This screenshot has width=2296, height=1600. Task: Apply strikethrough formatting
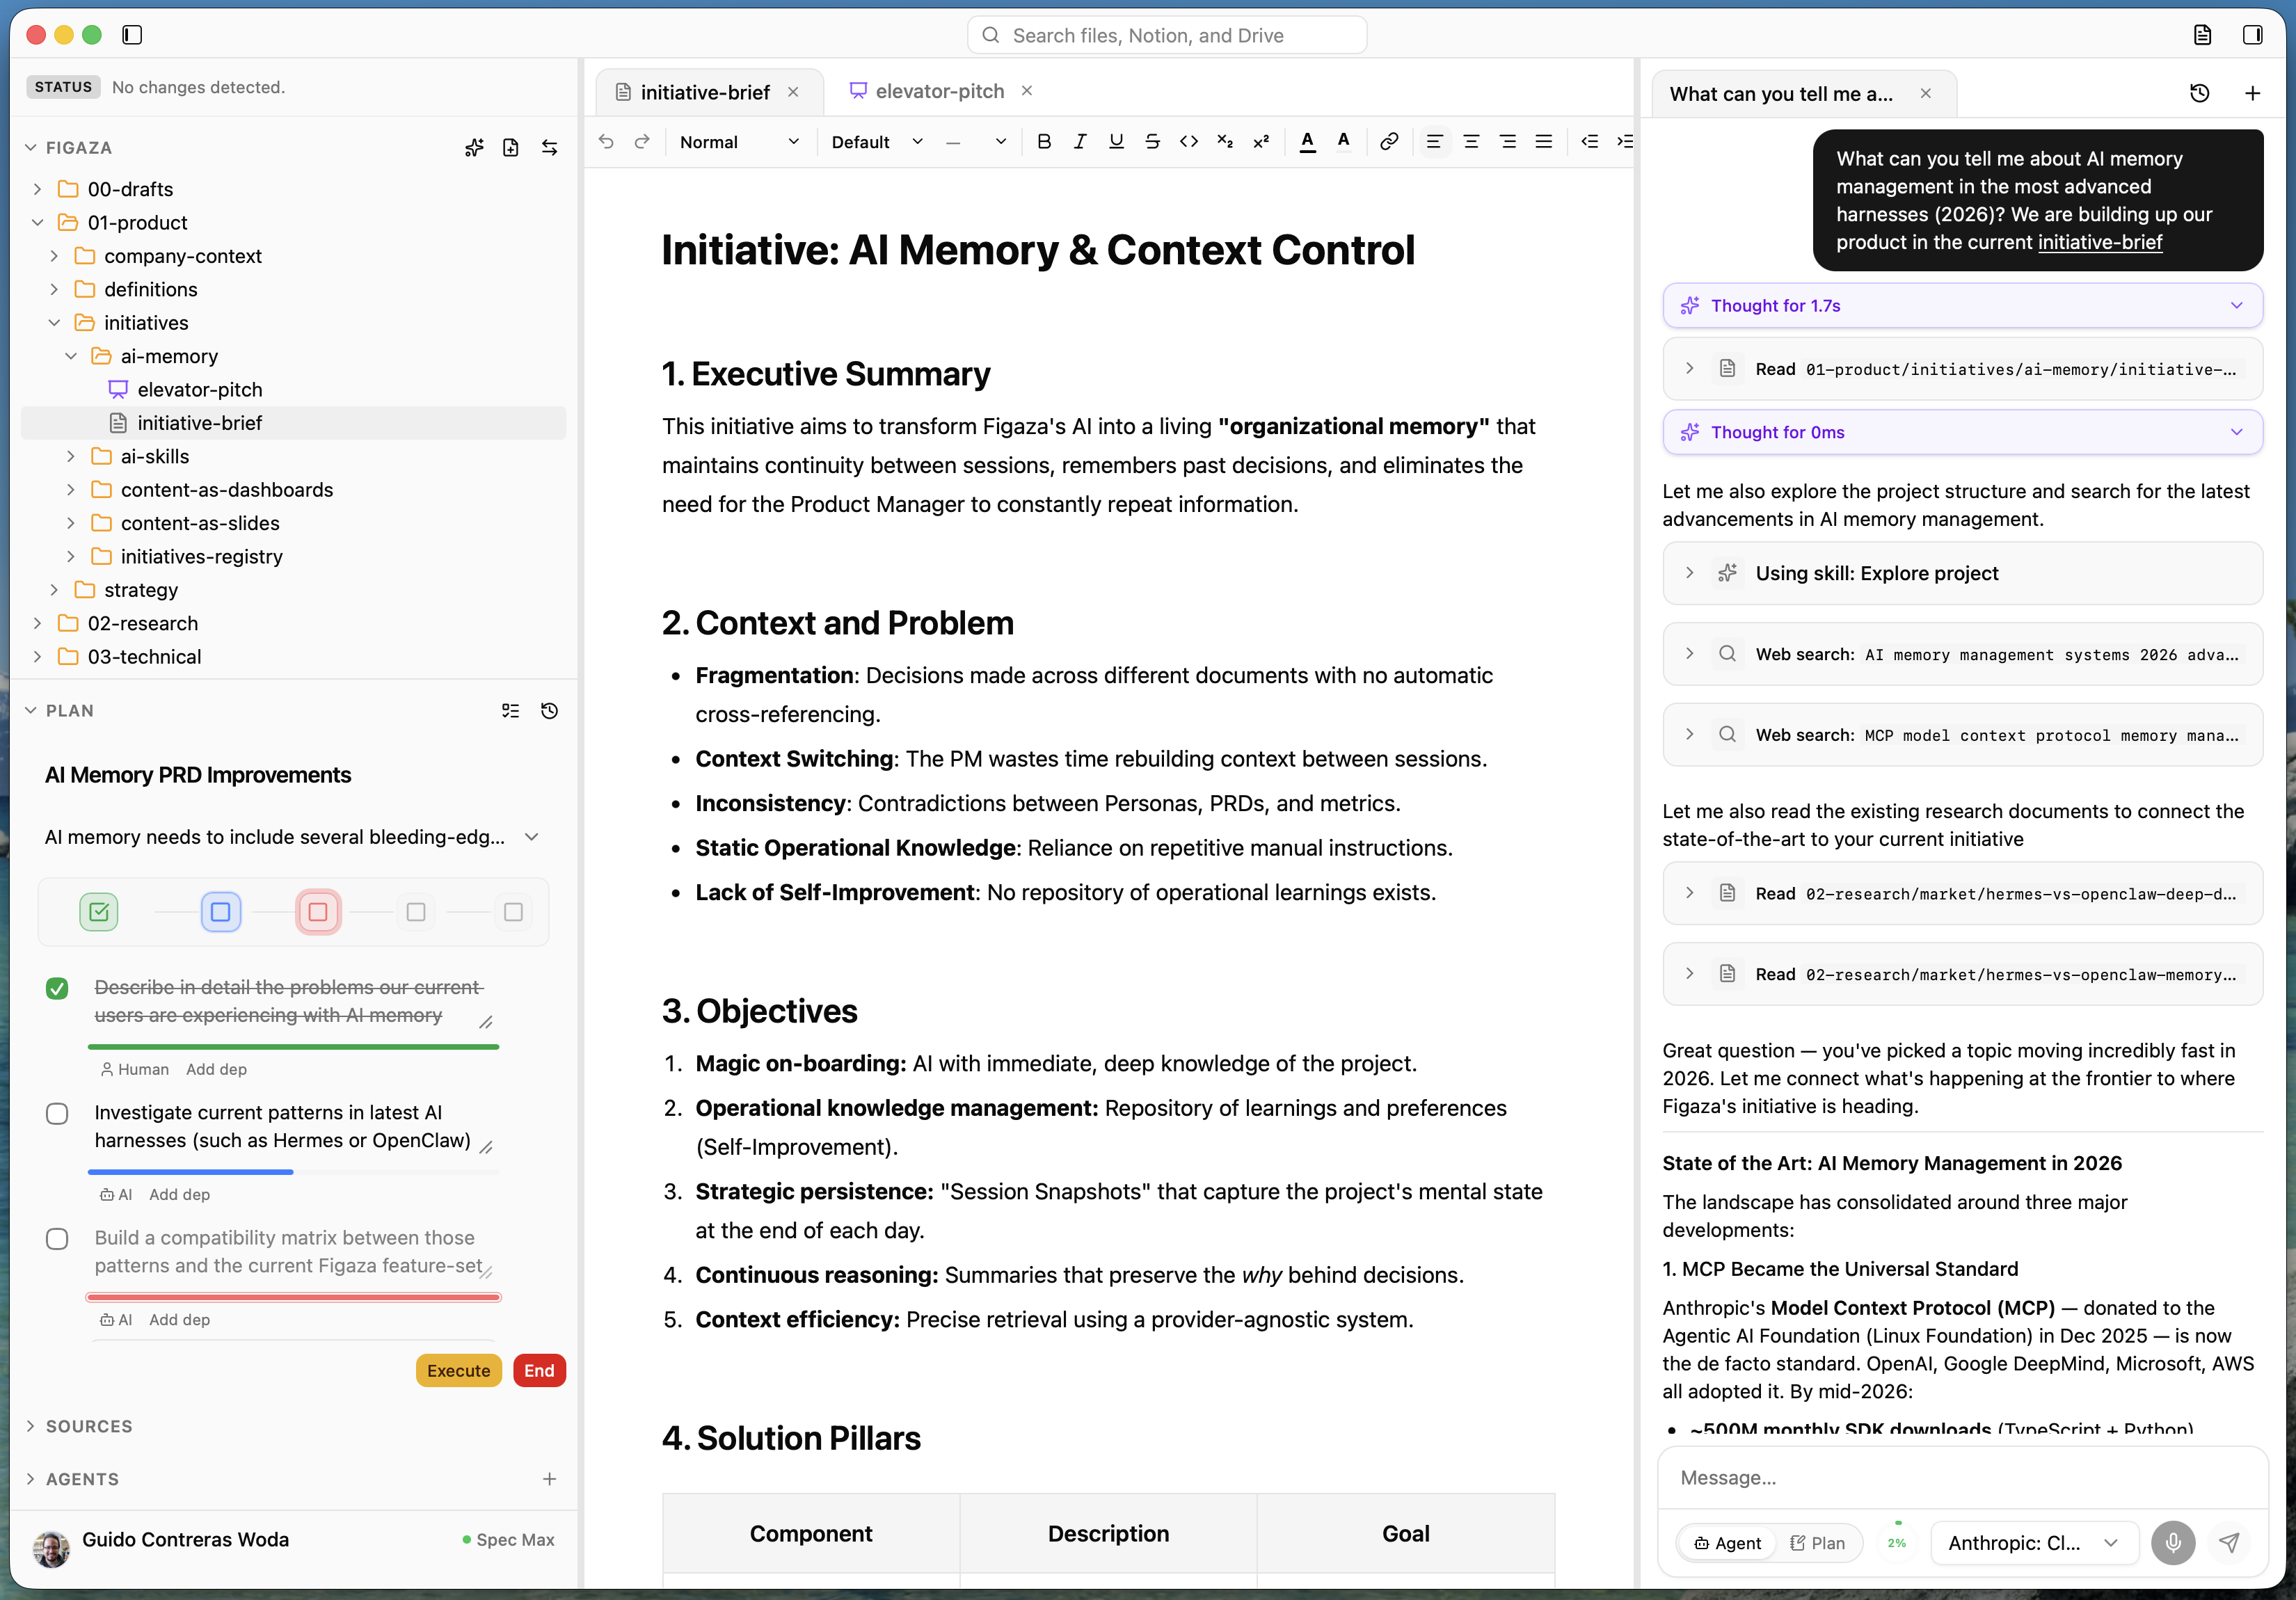click(1152, 142)
